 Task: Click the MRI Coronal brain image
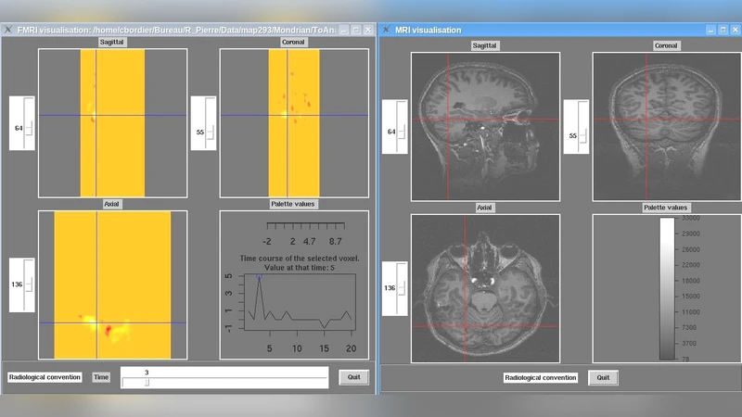pyautogui.click(x=667, y=127)
